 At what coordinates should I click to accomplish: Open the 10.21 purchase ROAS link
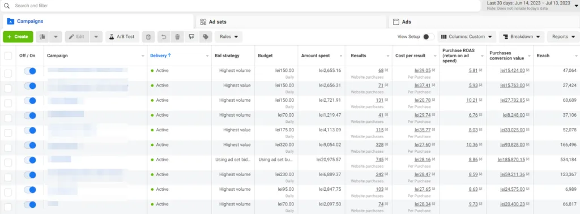[472, 100]
